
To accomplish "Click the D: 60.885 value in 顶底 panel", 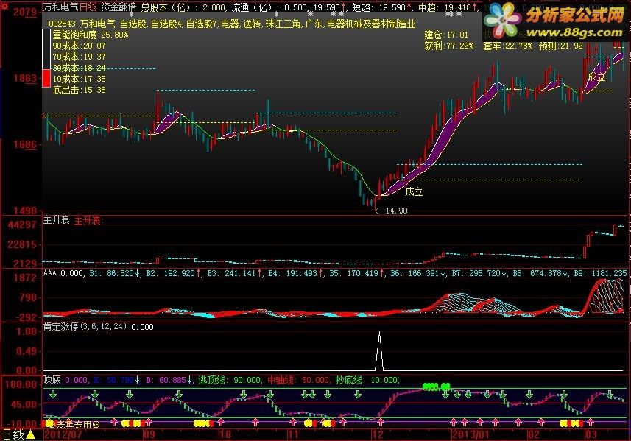I will point(170,380).
